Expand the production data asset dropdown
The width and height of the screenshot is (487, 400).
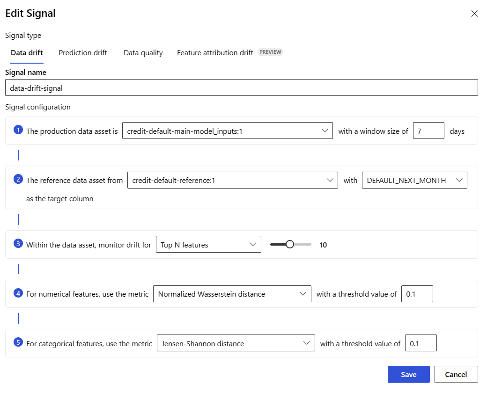point(227,131)
